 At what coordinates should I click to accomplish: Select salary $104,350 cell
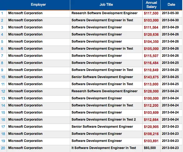coord(151,42)
